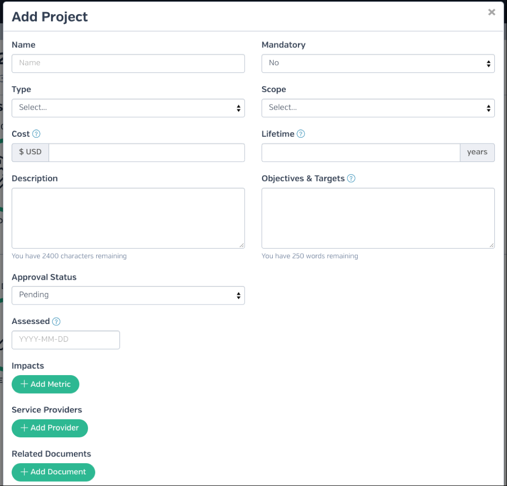Open the Assessed help tooltip

tap(56, 321)
